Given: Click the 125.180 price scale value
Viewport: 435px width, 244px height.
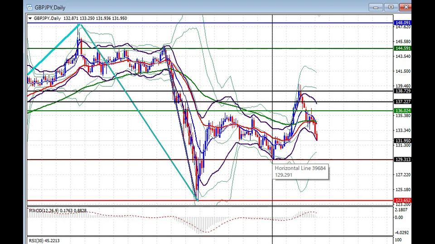Looking at the screenshot, I should 403,190.
